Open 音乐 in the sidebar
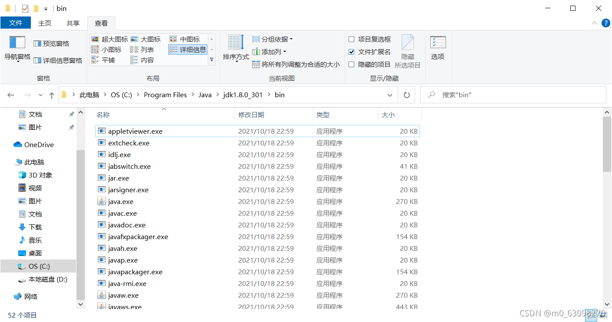 30,240
